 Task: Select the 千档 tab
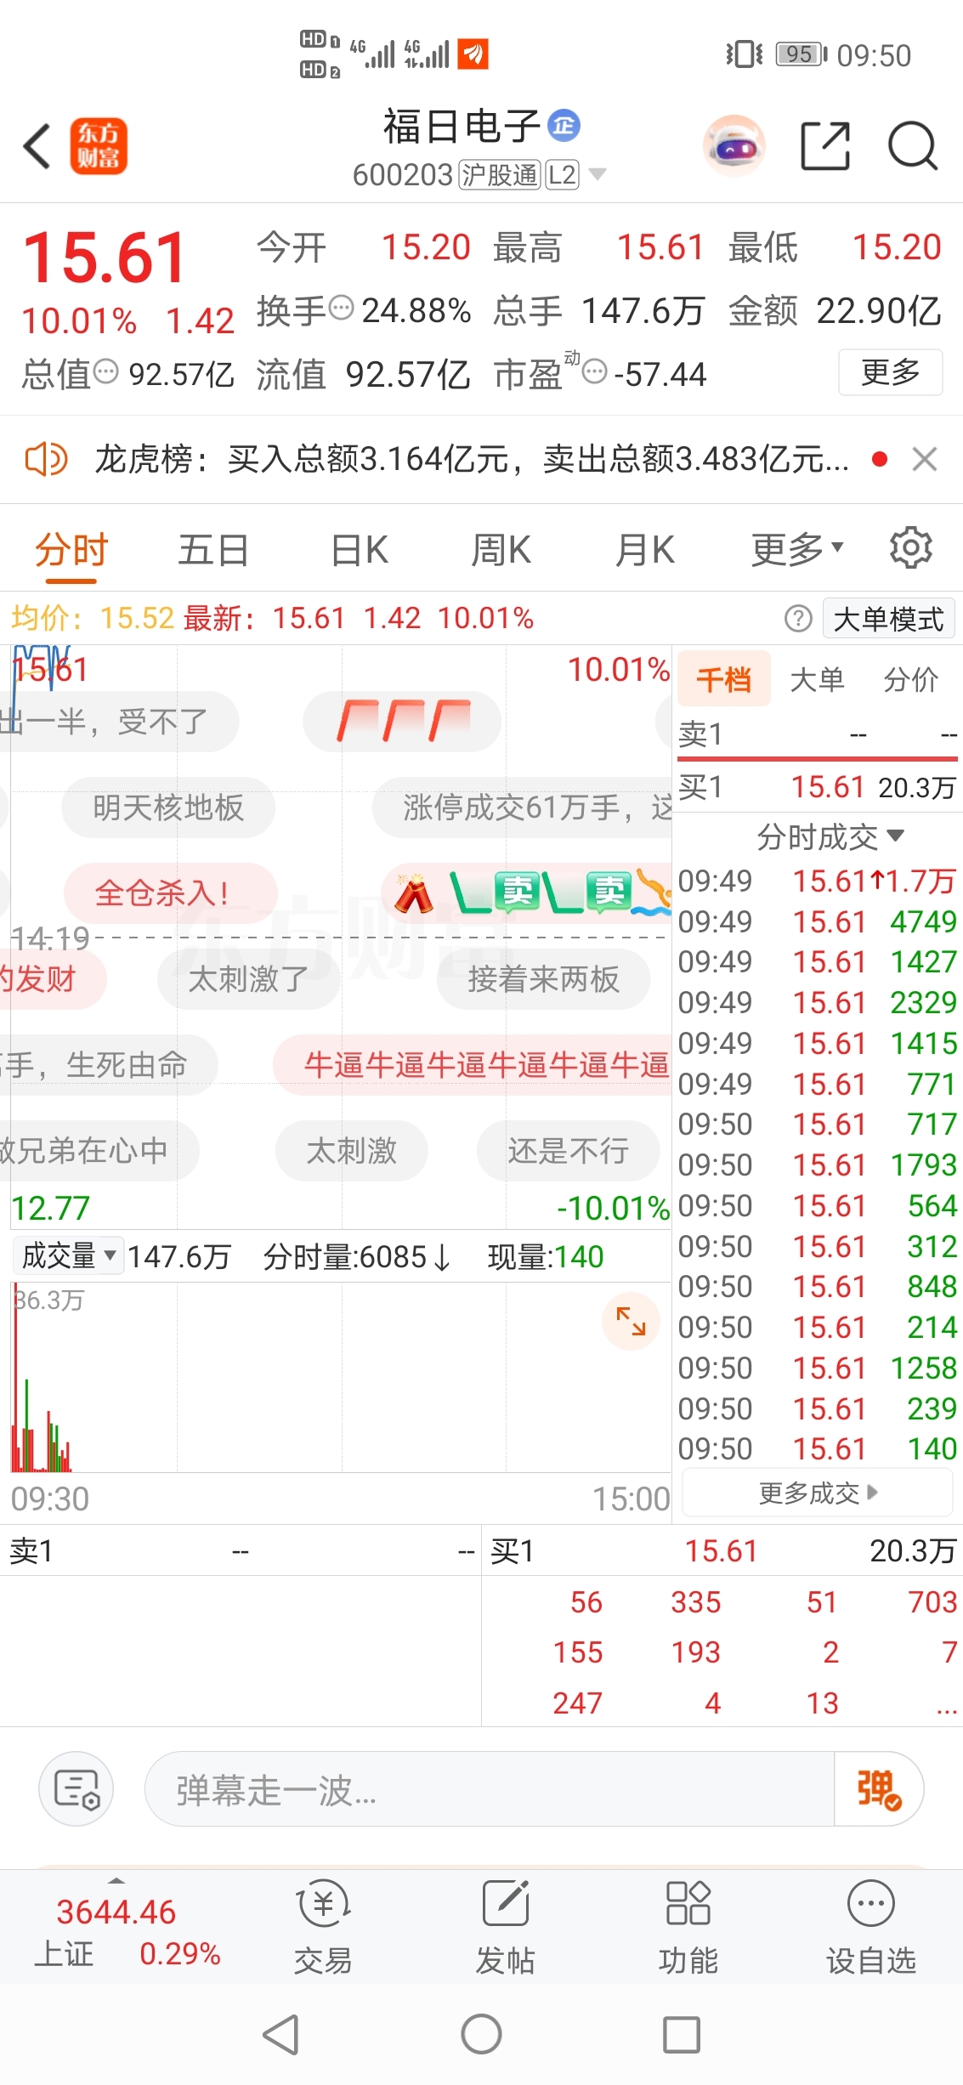point(724,679)
